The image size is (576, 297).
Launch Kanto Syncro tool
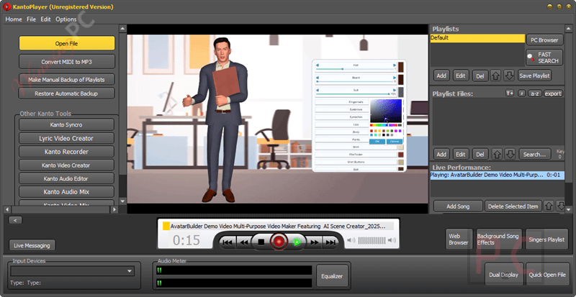click(x=66, y=125)
